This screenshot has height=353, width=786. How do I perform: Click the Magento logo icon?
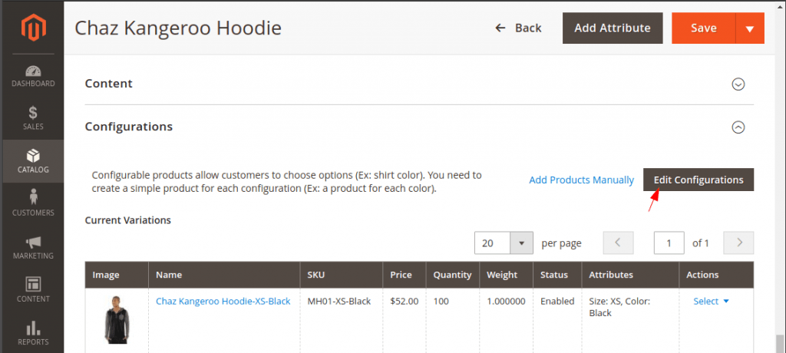32,29
